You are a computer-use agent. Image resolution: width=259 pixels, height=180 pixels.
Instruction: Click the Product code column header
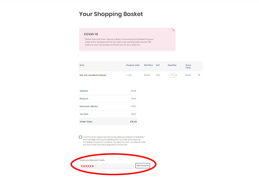tap(133, 65)
